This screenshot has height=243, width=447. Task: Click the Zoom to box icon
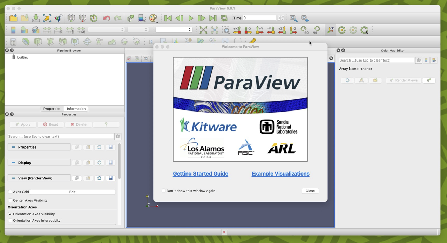point(226,30)
